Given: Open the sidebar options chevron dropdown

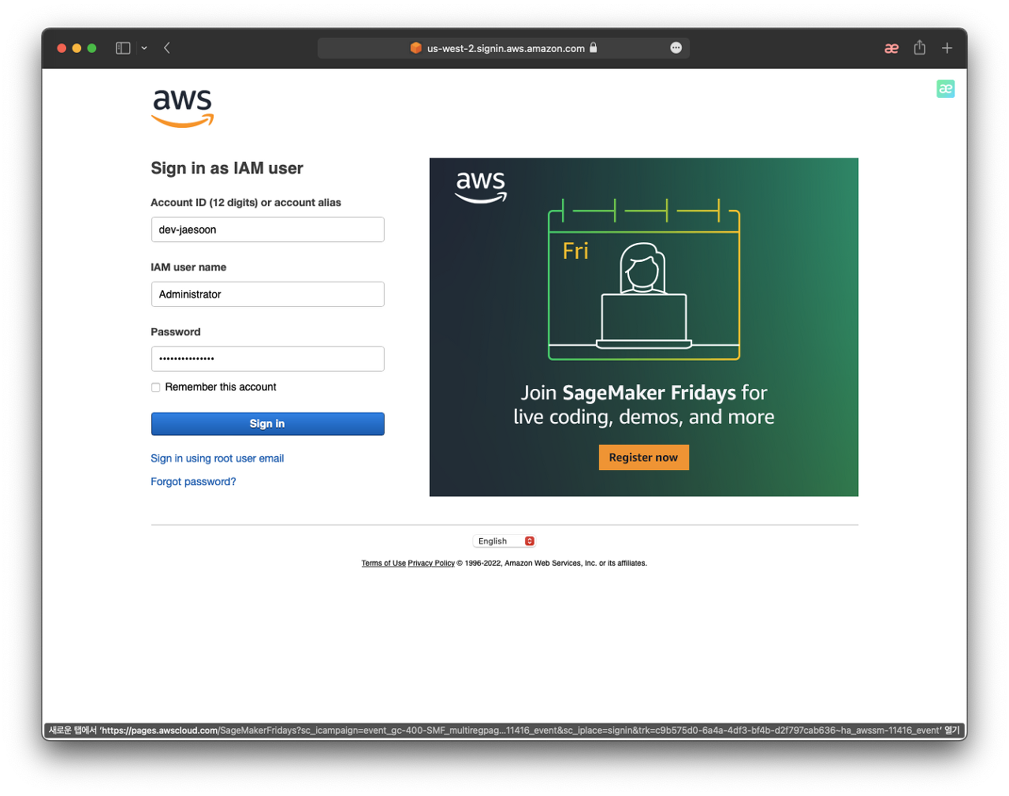Looking at the screenshot, I should click(144, 48).
